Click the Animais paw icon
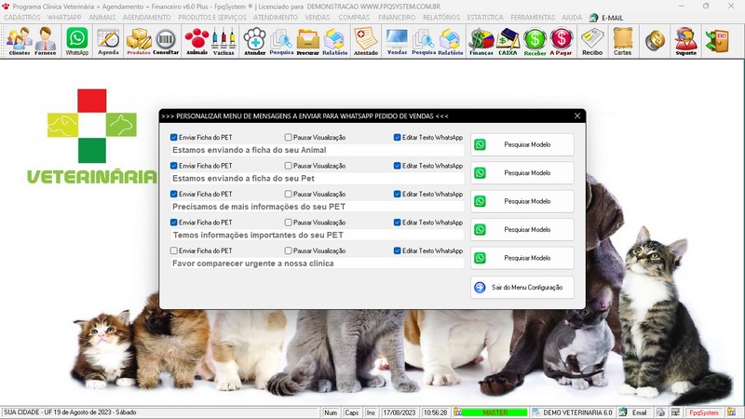The height and width of the screenshot is (419, 745). 196,40
